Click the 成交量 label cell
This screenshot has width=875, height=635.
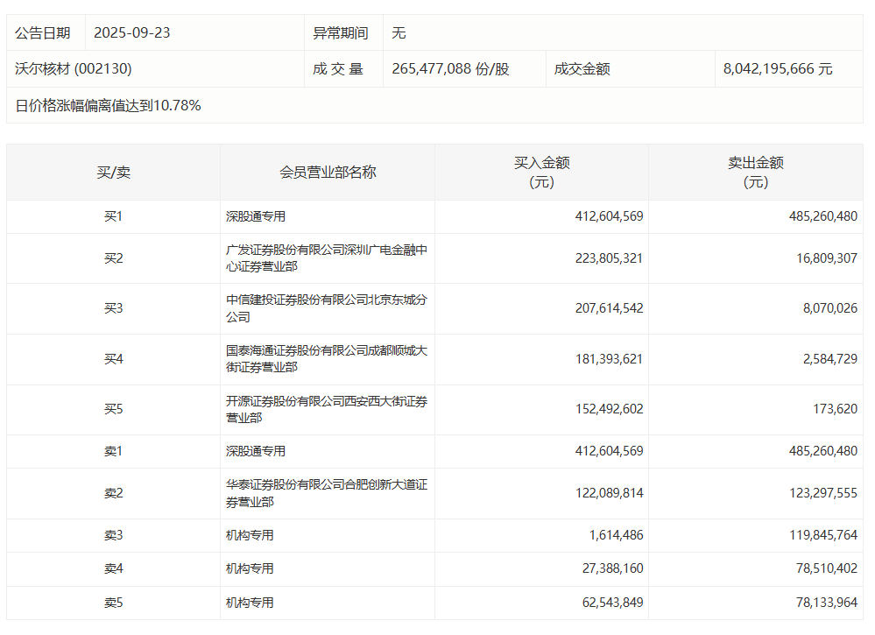tap(338, 68)
